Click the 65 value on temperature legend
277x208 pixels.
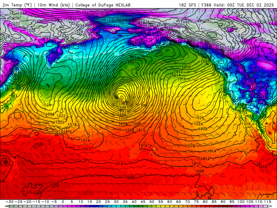[x=178, y=202]
